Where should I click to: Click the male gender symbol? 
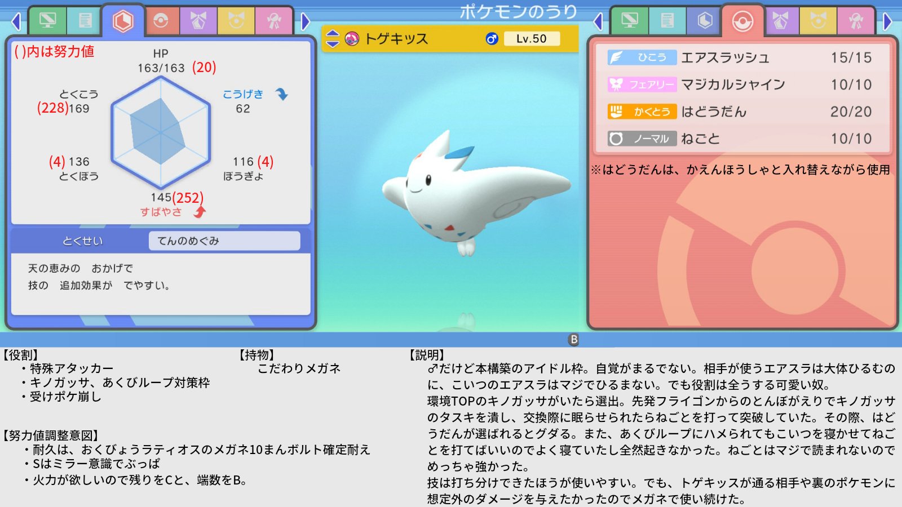point(492,38)
